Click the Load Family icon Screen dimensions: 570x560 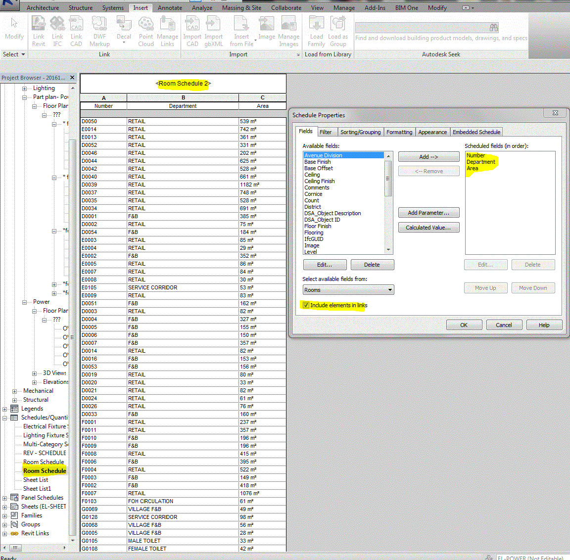point(316,24)
